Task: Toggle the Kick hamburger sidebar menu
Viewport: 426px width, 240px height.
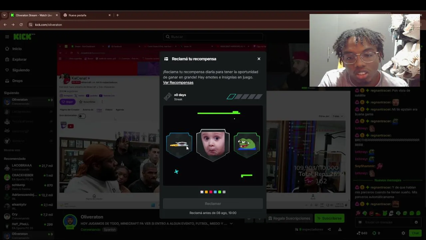Action: pyautogui.click(x=7, y=37)
